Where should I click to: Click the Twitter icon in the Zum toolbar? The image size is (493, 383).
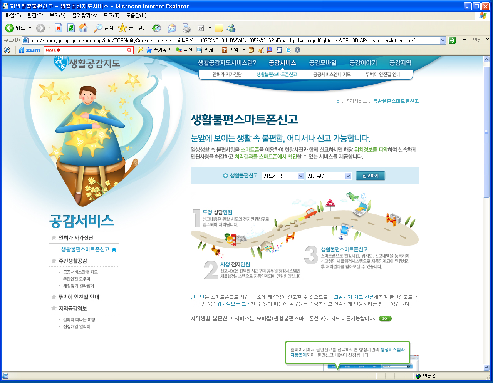(288, 49)
